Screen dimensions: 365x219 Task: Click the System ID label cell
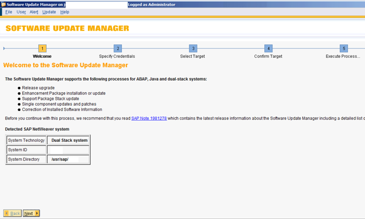coord(26,150)
